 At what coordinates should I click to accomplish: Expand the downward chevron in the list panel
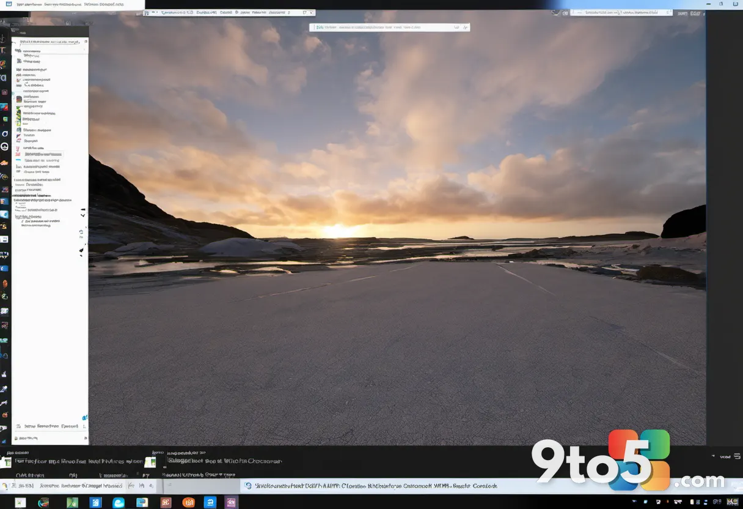(x=82, y=216)
